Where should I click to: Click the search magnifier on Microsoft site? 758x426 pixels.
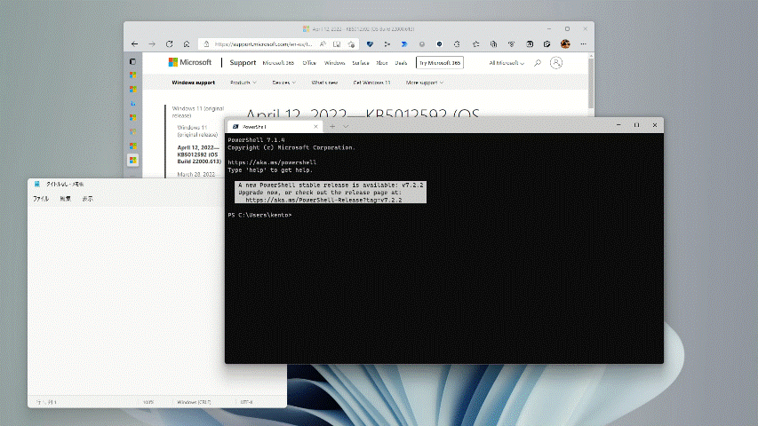pos(536,63)
